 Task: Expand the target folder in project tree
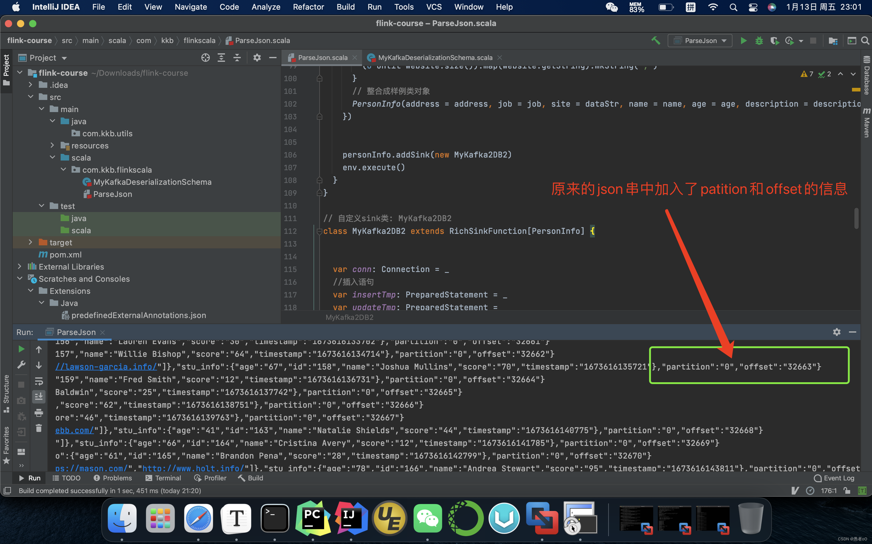coord(30,243)
